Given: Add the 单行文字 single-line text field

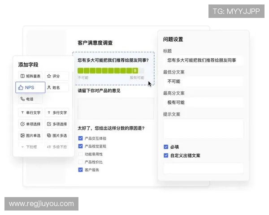Looking at the screenshot, I should (30, 112).
